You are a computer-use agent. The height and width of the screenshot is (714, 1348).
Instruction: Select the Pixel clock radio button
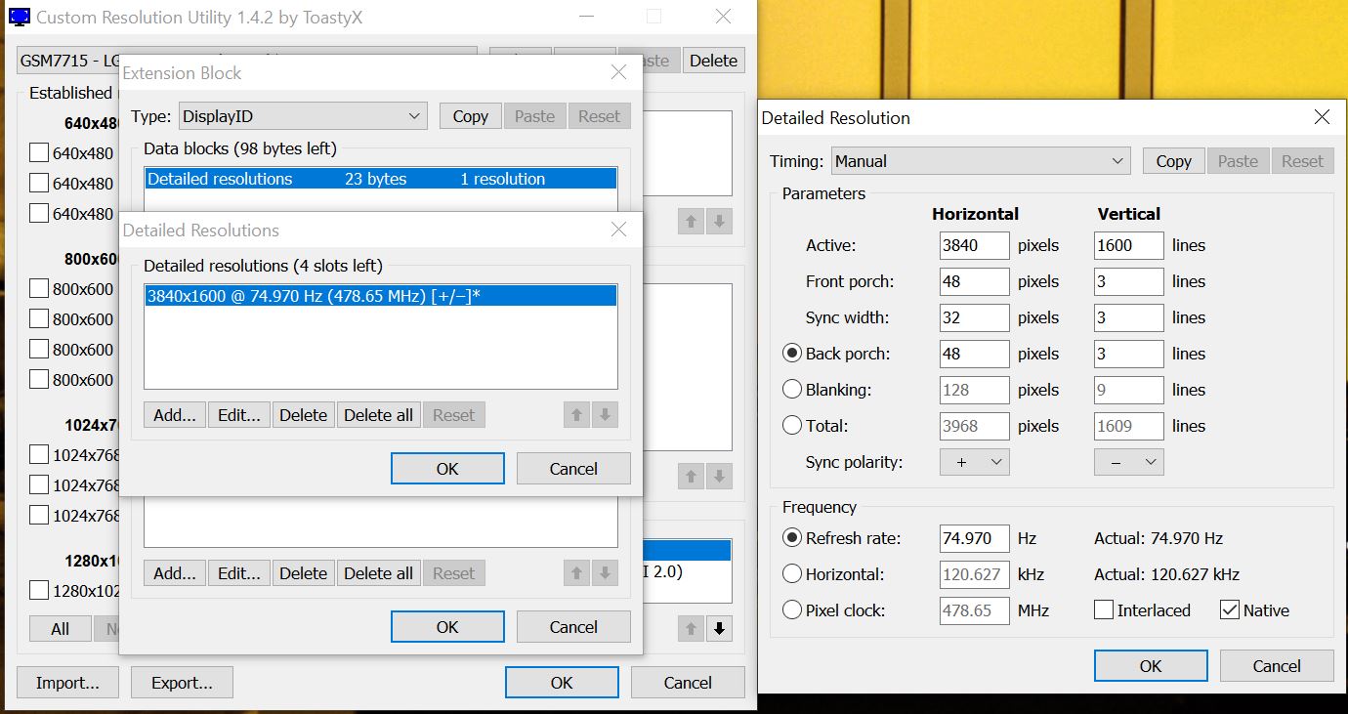(792, 610)
